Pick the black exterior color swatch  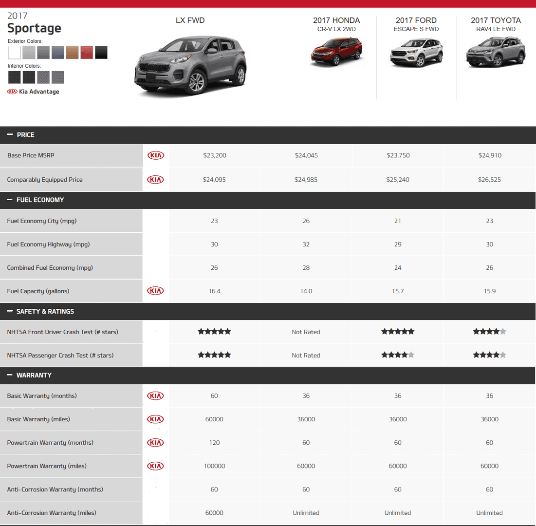point(101,53)
